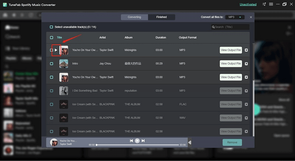Viewport: 295px width, 161px height.
Task: Skip to next track in player
Action: click(x=143, y=141)
